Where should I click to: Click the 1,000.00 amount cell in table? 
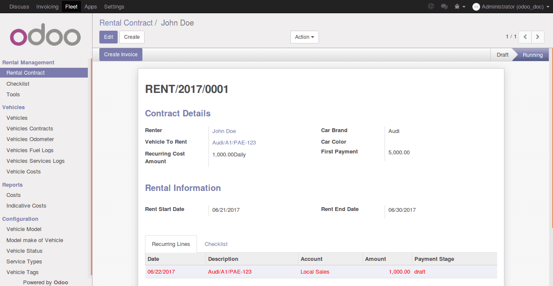400,272
